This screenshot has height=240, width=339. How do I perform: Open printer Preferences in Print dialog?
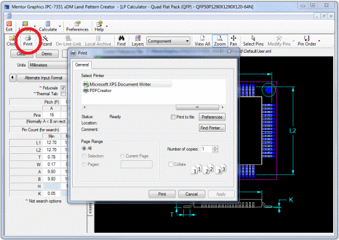click(212, 117)
